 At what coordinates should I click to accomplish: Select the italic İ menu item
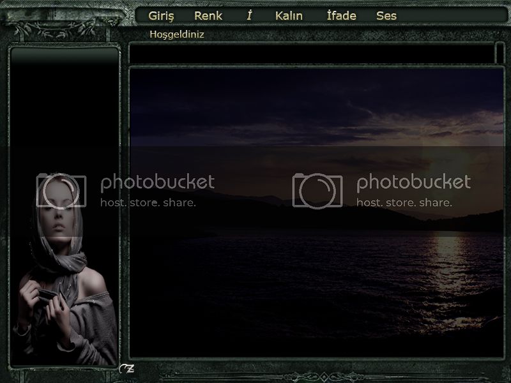(x=249, y=15)
